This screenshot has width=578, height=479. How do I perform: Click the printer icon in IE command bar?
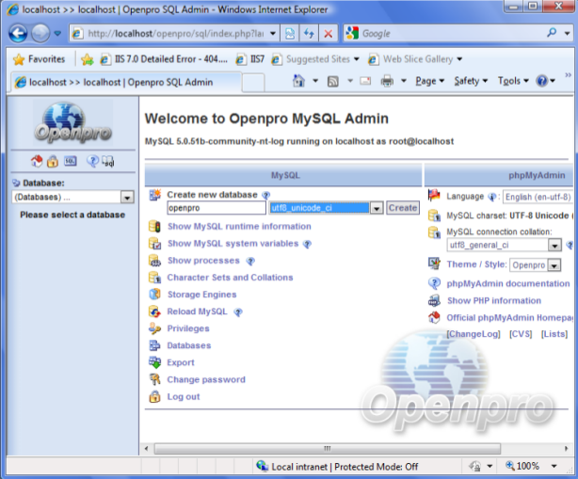(387, 81)
